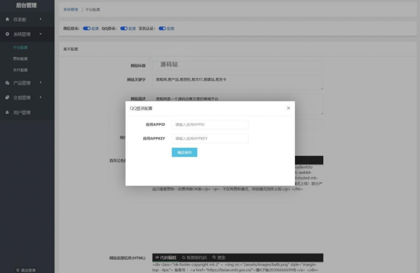Screen dimensions: 420x273
Task: Select 赞助配置 from the sidebar
Action: [x=20, y=59]
